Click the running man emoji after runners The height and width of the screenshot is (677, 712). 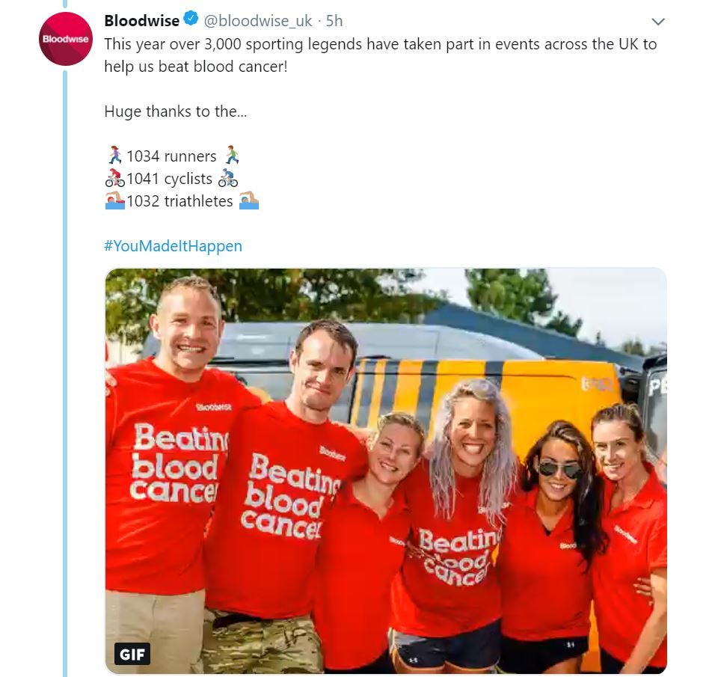point(232,156)
